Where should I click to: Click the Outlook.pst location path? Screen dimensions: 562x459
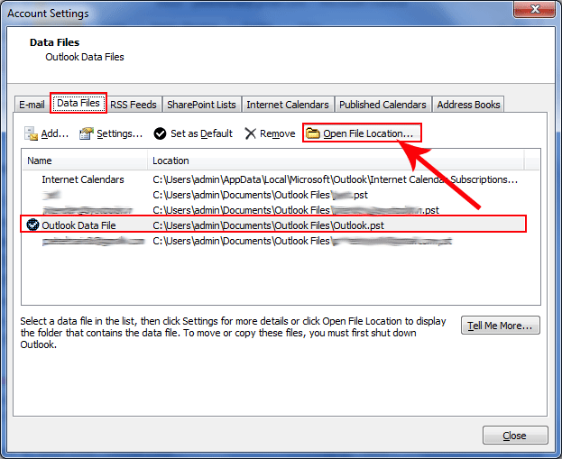(x=268, y=225)
